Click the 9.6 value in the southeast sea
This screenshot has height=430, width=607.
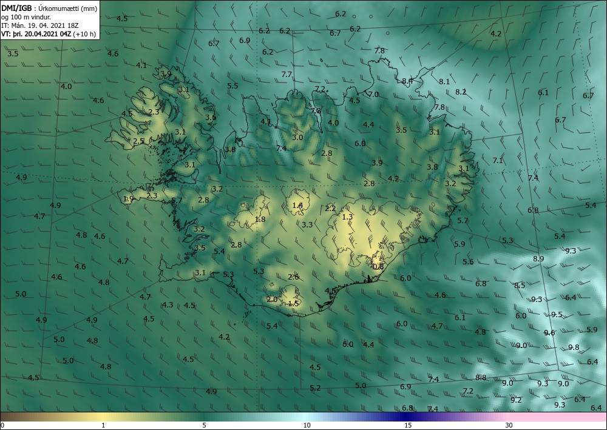tap(549, 332)
